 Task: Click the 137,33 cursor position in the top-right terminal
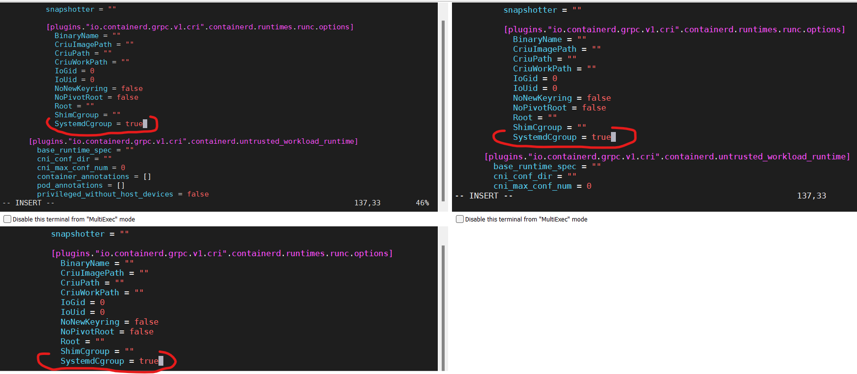(x=811, y=196)
